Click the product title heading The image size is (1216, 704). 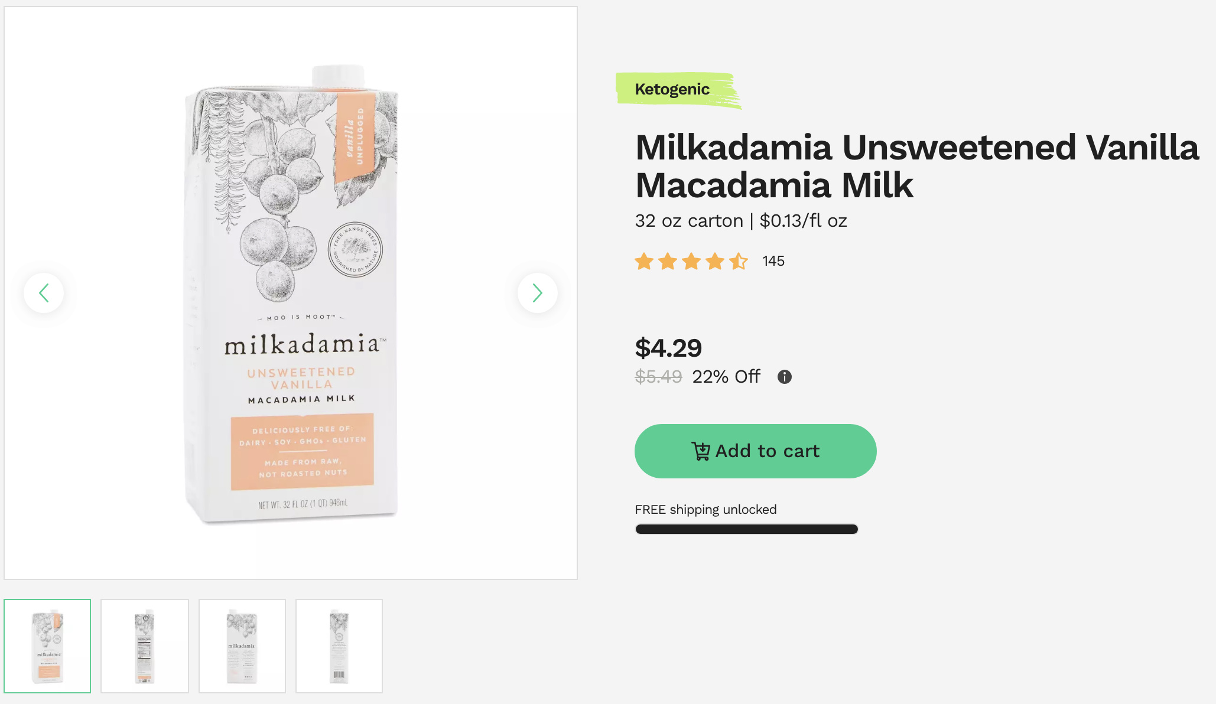pyautogui.click(x=916, y=166)
